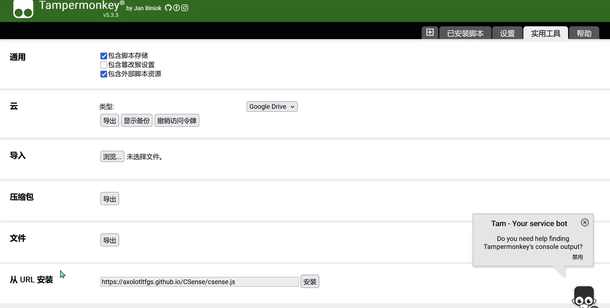610x308 pixels.
Task: Click 浏览... file import button
Action: (112, 157)
